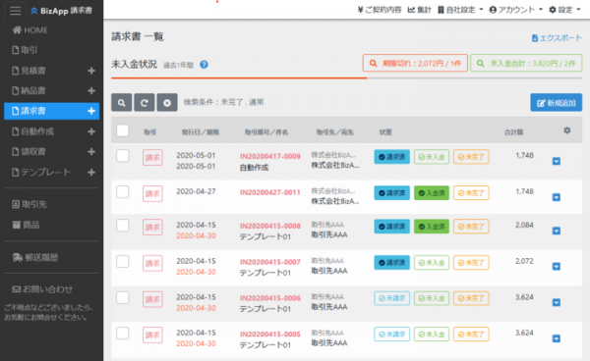The image size is (590, 361).
Task: Open invoice IN20200417-0009 link
Action: click(x=270, y=156)
